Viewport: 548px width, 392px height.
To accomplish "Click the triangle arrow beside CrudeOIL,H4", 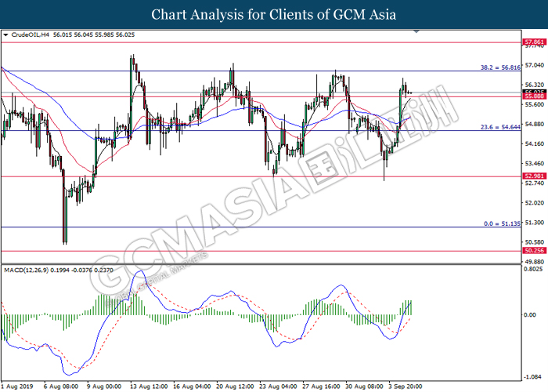I will (x=7, y=35).
